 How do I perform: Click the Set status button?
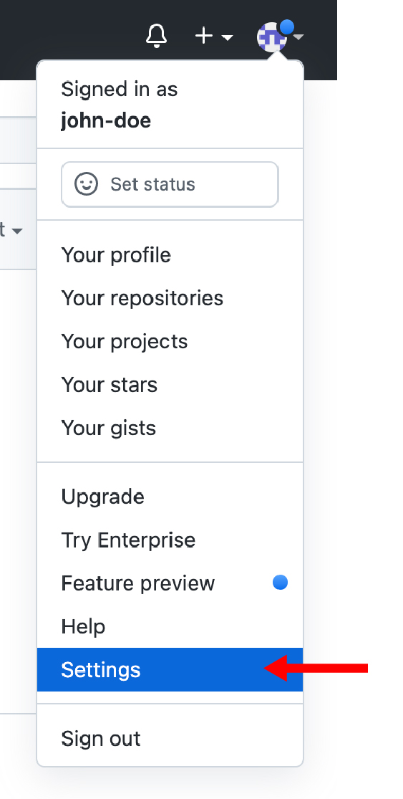(x=170, y=184)
